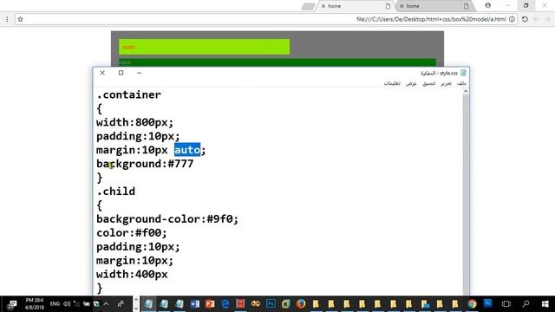Open Task View on taskbar
The width and height of the screenshot is (555, 312).
pyautogui.click(x=506, y=304)
